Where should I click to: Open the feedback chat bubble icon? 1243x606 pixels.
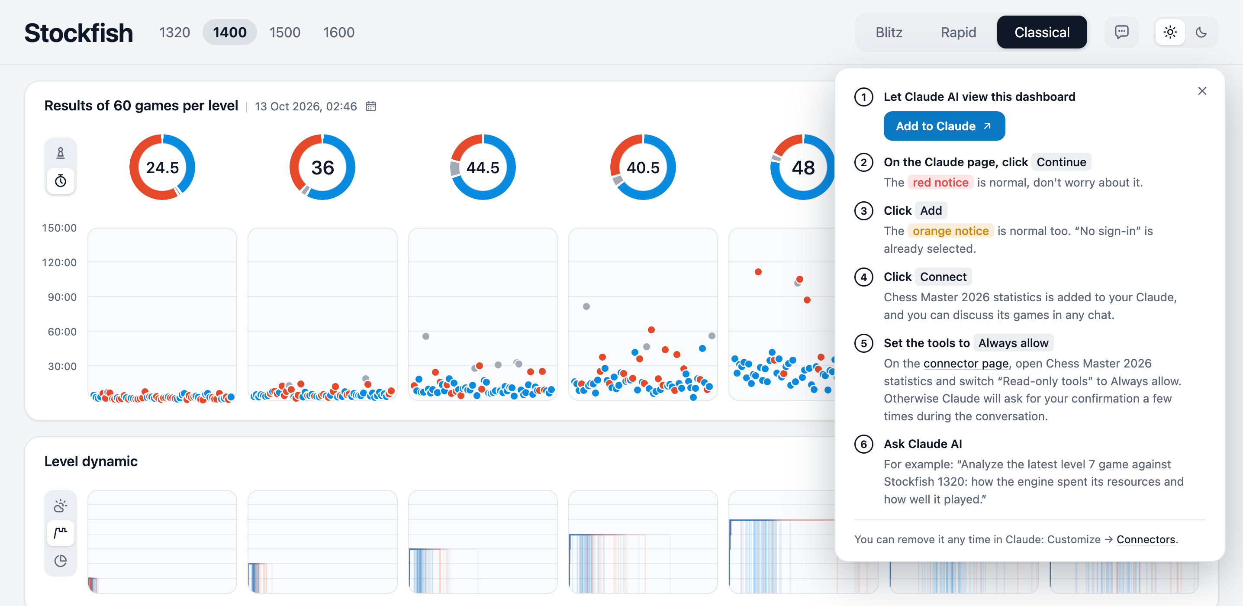(x=1121, y=32)
